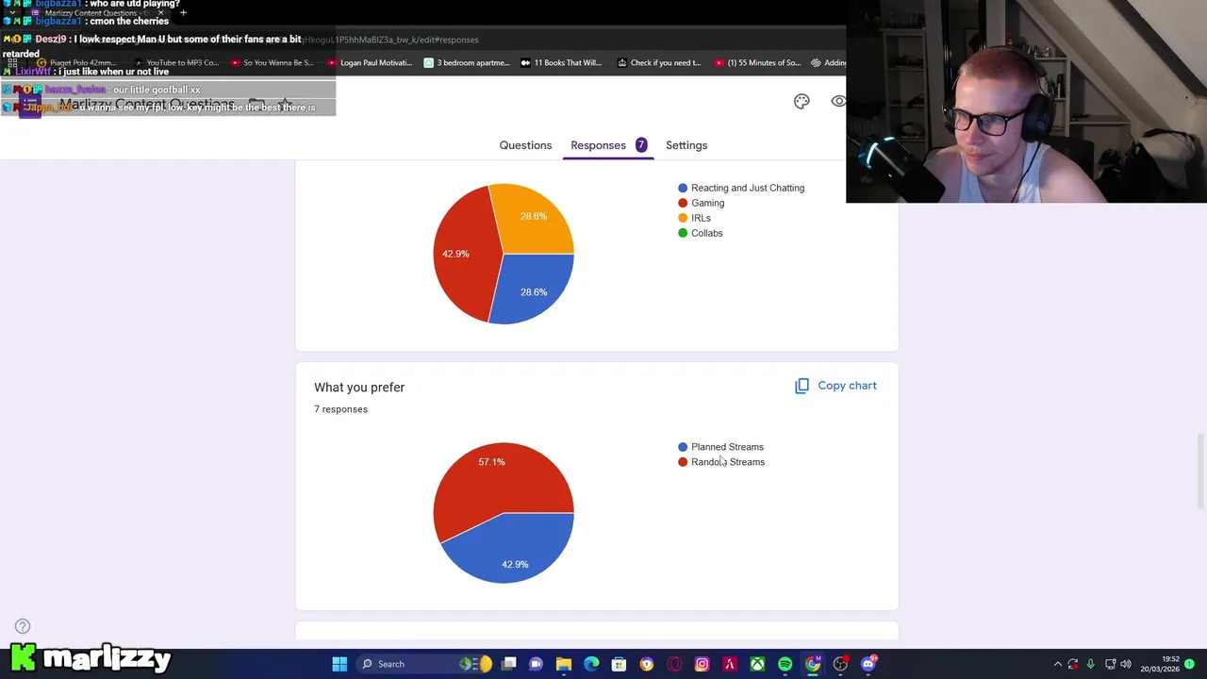This screenshot has width=1207, height=679.
Task: Open the Check if you need t... bookmark
Action: (x=659, y=63)
